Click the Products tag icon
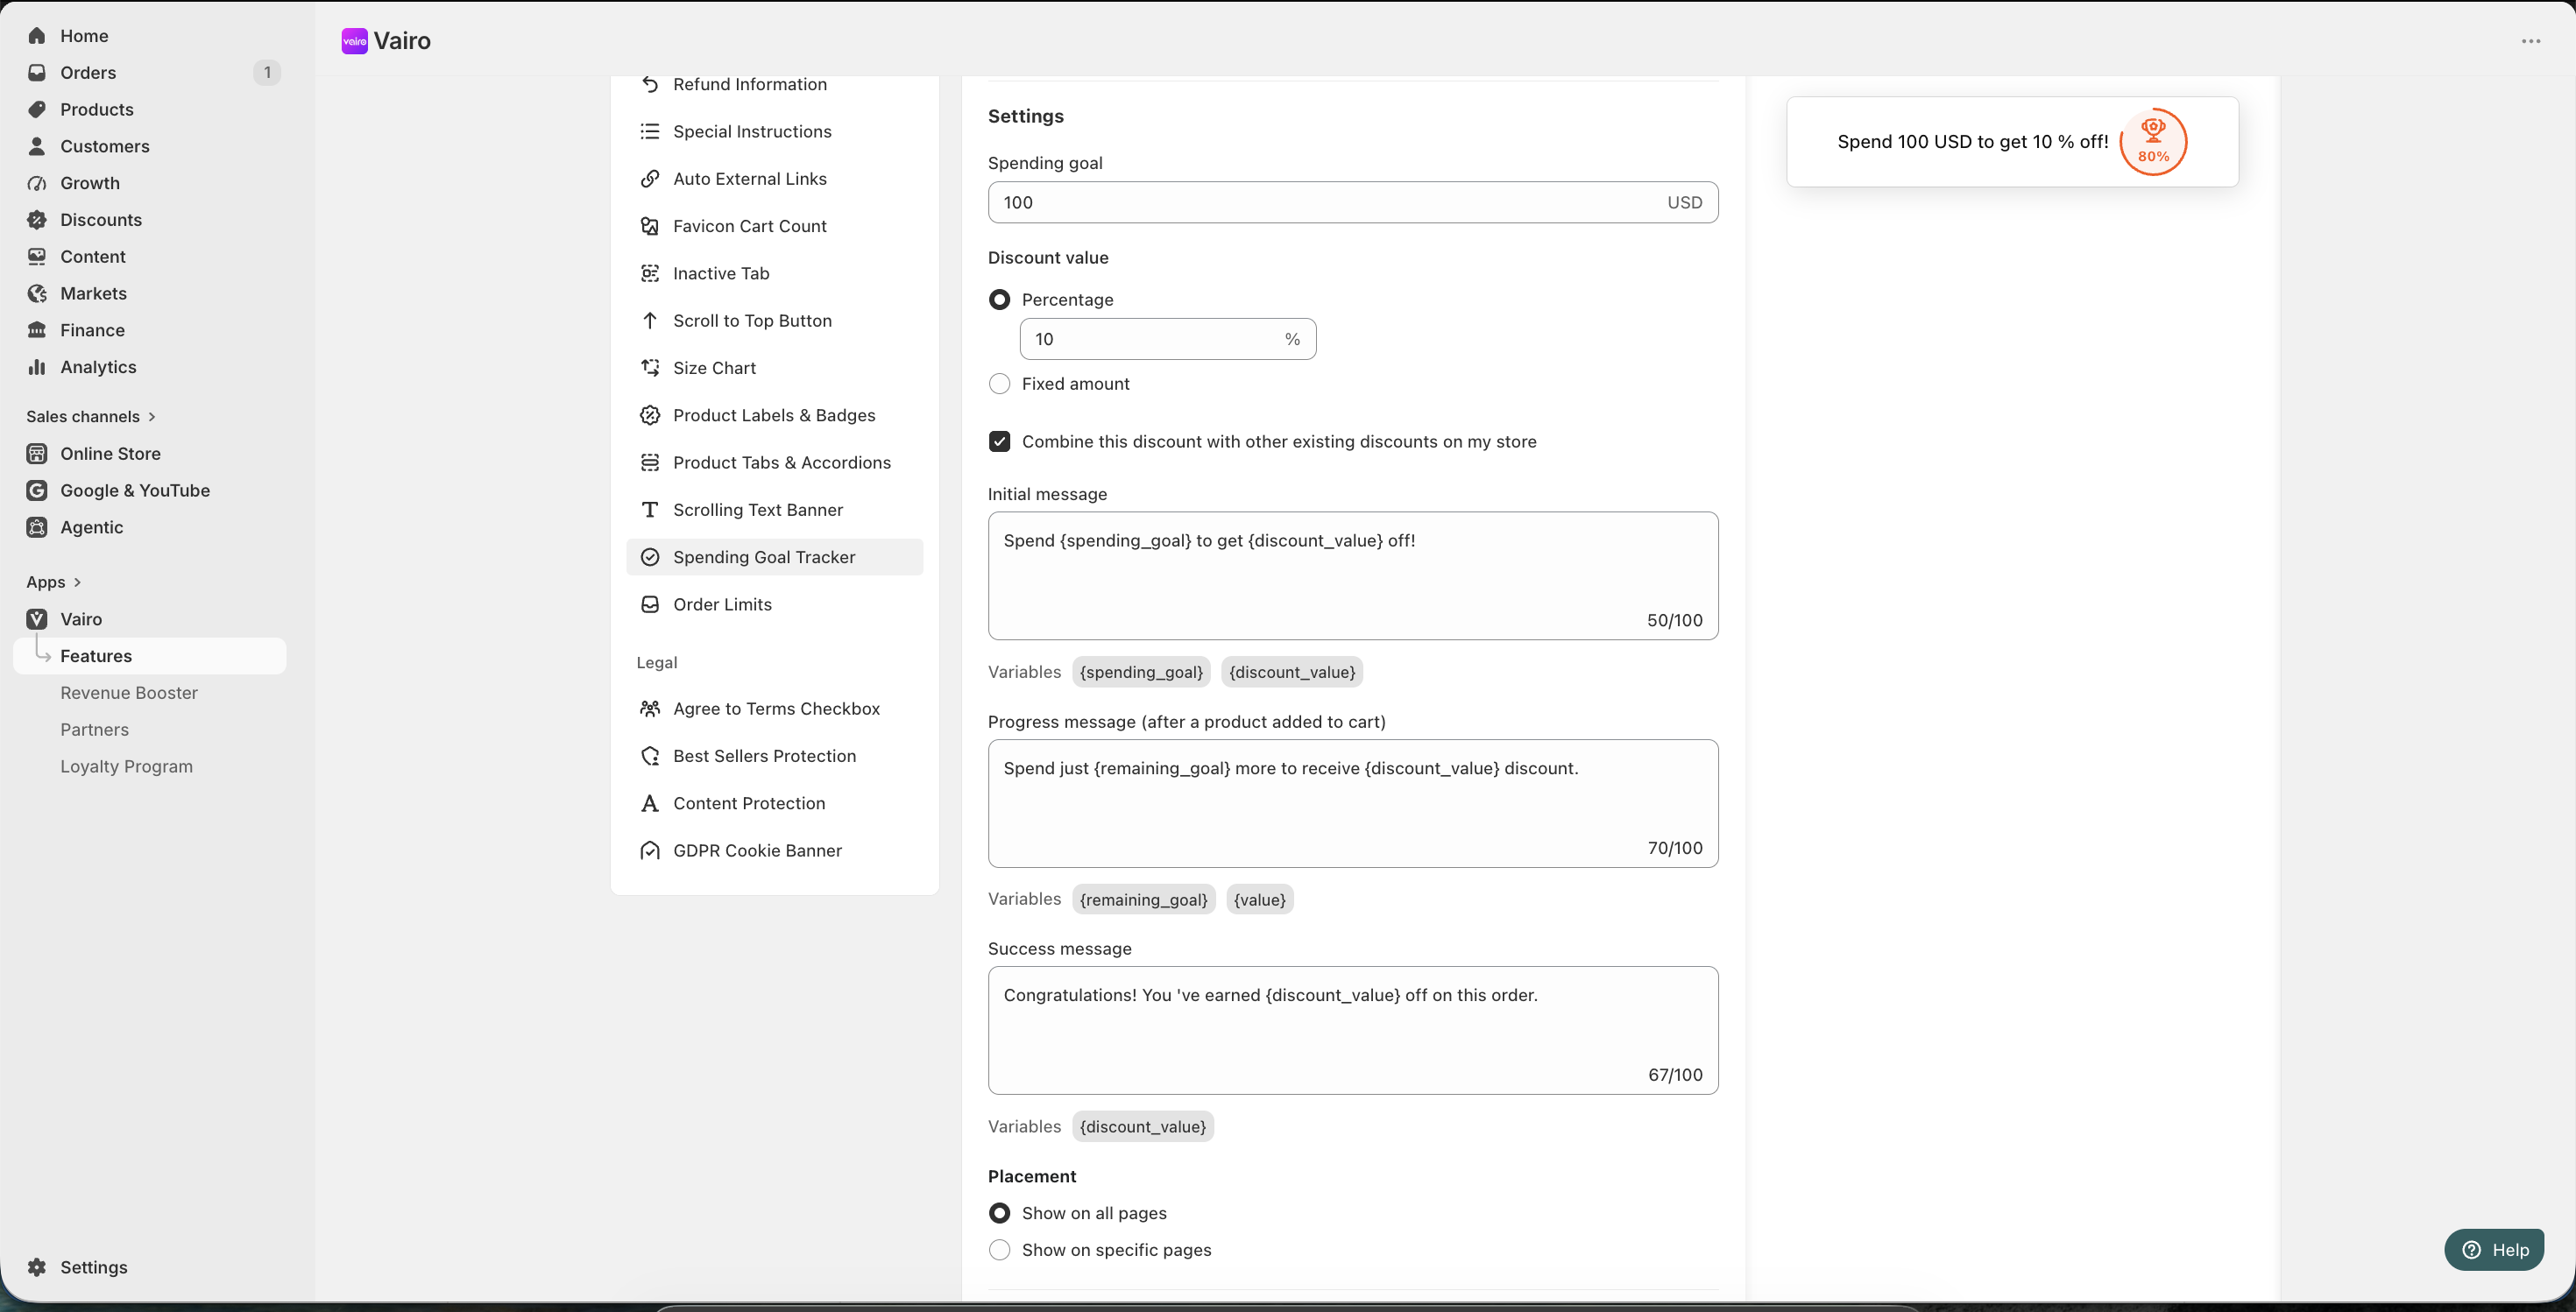The image size is (2576, 1312). (x=37, y=109)
